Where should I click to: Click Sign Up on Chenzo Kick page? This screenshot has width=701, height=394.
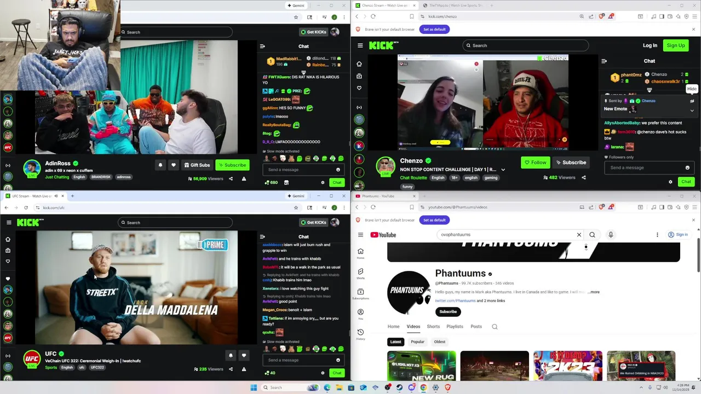click(x=676, y=45)
